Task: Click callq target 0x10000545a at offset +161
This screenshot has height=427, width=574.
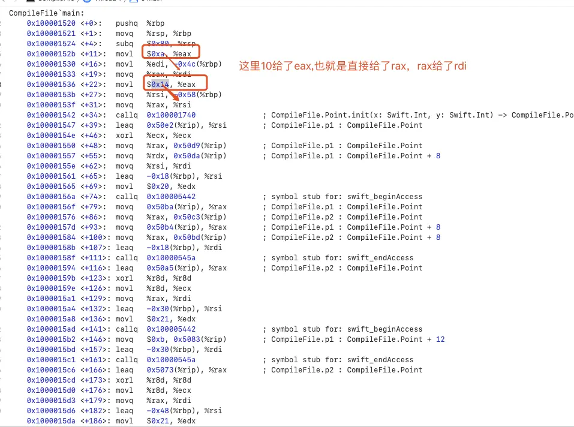Action: point(171,360)
